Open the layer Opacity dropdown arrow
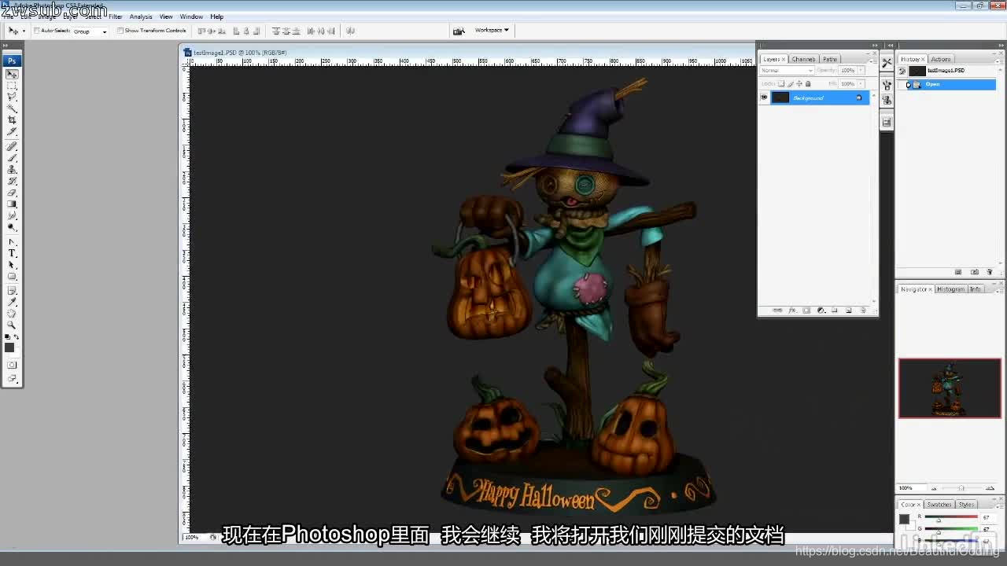This screenshot has width=1007, height=566. click(861, 71)
